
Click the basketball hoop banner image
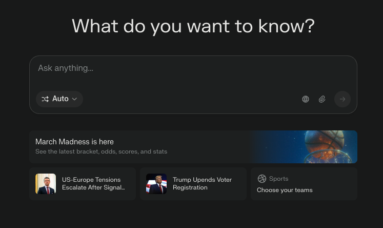coord(304,147)
